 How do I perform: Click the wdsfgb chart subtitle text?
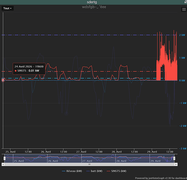click(94, 7)
